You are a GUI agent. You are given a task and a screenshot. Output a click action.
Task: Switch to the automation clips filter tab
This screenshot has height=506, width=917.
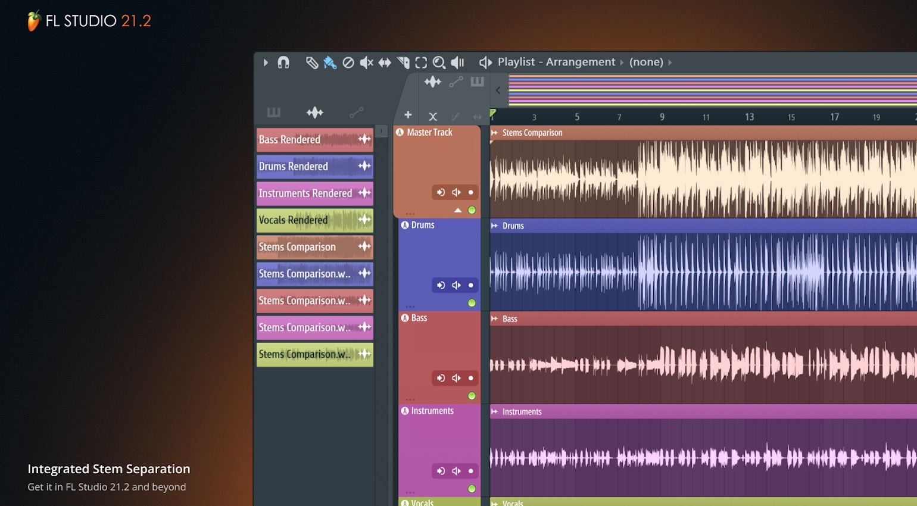pos(357,112)
